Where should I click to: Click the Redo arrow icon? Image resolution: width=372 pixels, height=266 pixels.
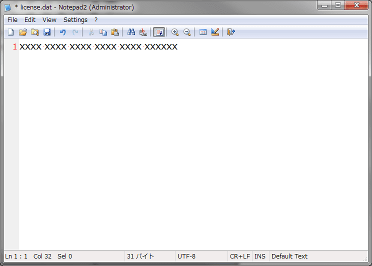[x=75, y=32]
